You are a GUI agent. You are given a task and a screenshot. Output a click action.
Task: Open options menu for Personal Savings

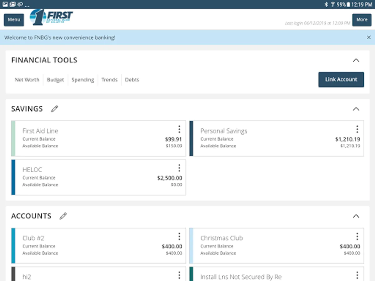coord(357,129)
